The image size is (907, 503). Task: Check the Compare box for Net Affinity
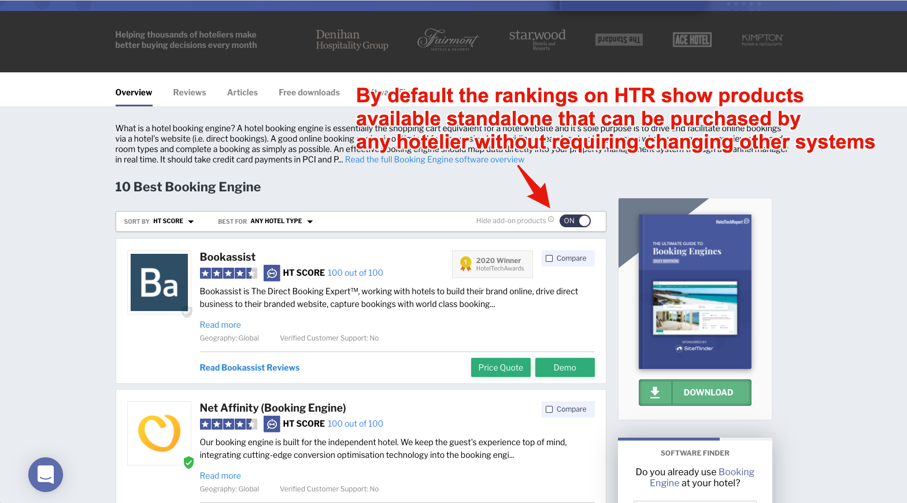click(549, 409)
